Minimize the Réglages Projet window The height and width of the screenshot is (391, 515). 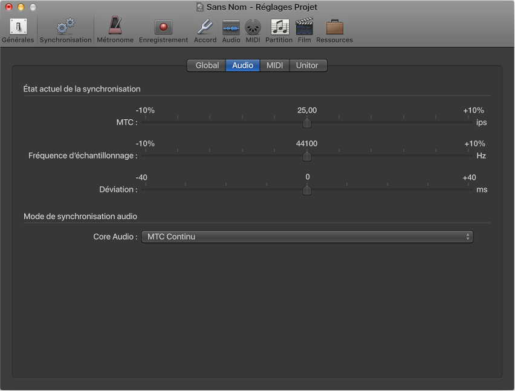tap(21, 7)
